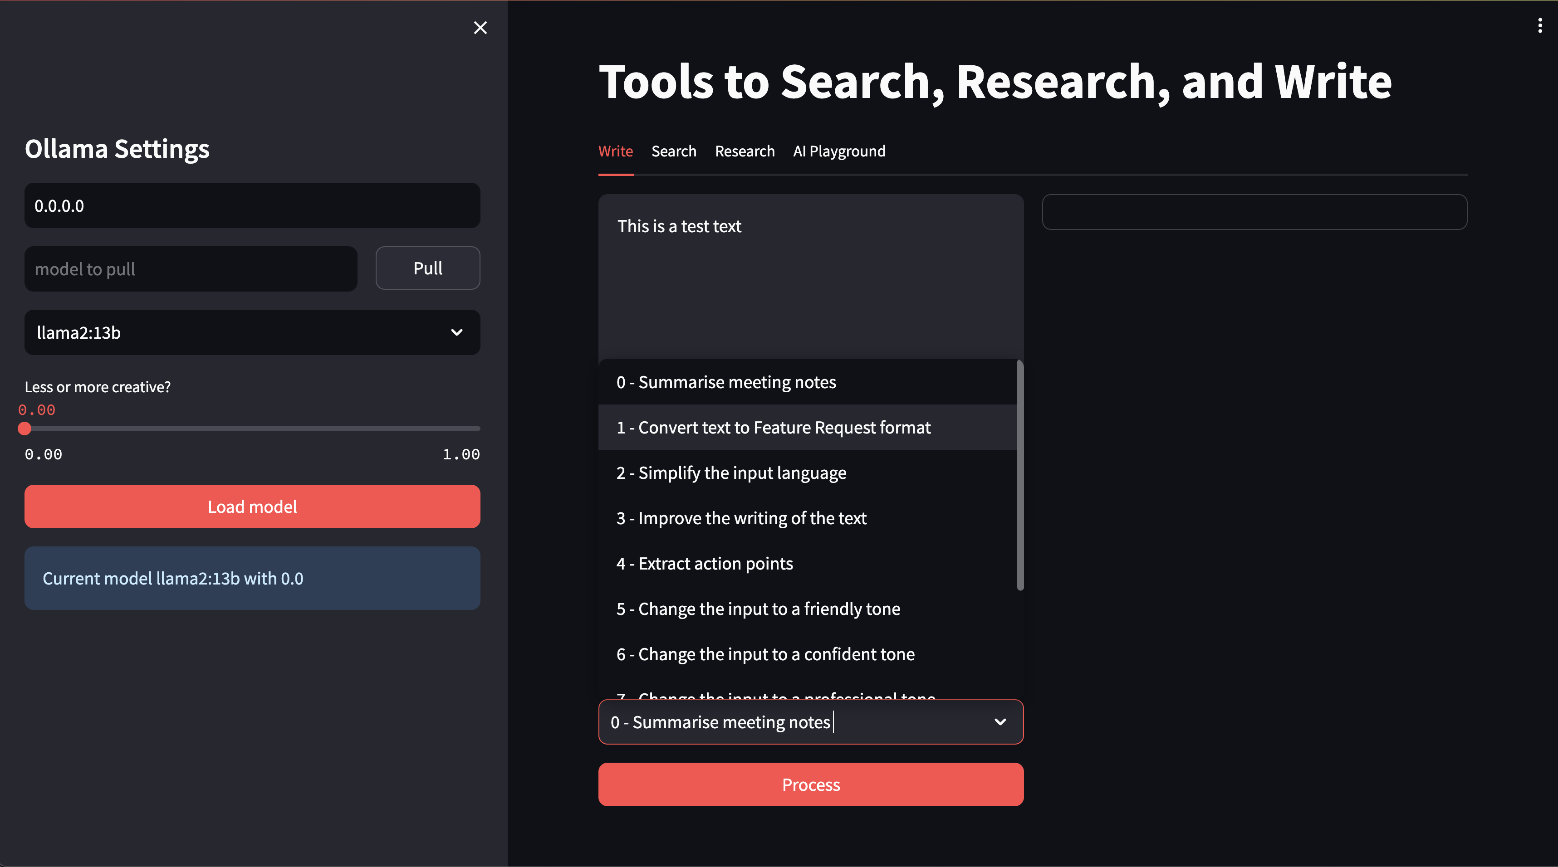Select Convert text to Feature Request format
The image size is (1558, 867).
pos(773,428)
